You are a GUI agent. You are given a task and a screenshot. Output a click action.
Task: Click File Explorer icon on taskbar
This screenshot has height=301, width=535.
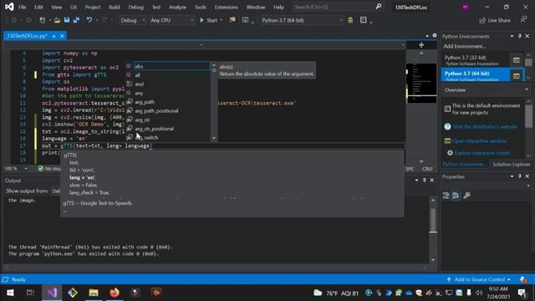pyautogui.click(x=94, y=293)
